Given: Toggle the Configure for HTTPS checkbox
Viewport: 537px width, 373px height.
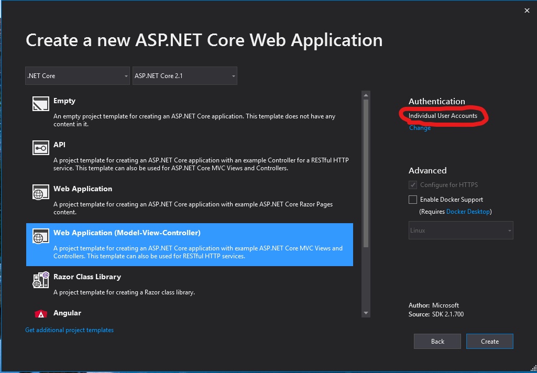Looking at the screenshot, I should point(413,184).
